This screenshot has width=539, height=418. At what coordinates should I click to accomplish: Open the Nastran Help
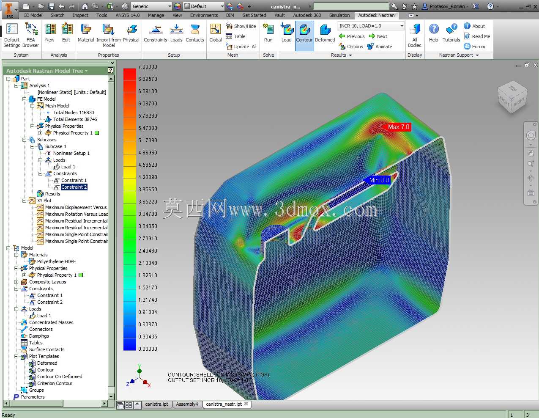tap(434, 33)
